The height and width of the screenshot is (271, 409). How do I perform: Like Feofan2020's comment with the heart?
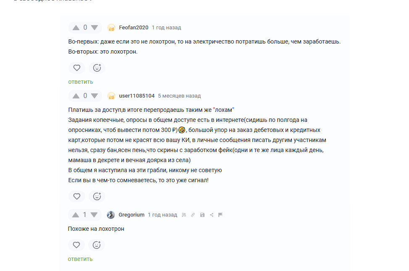[77, 67]
